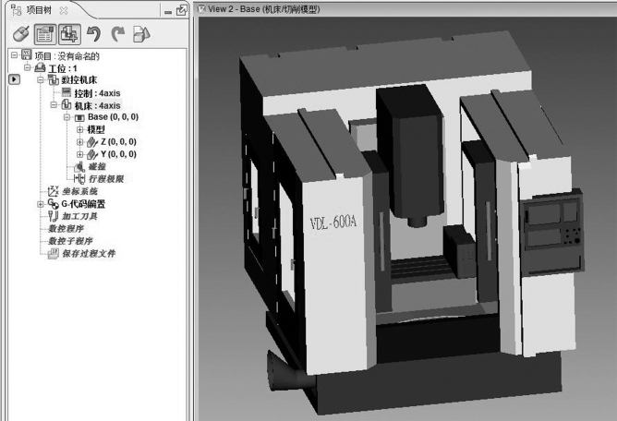Click the 控制 controller icon
The height and width of the screenshot is (421, 617).
(67, 92)
